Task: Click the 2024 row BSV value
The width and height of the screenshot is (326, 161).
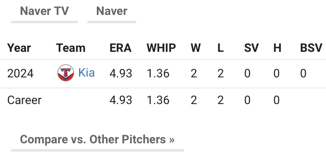Action: point(303,74)
